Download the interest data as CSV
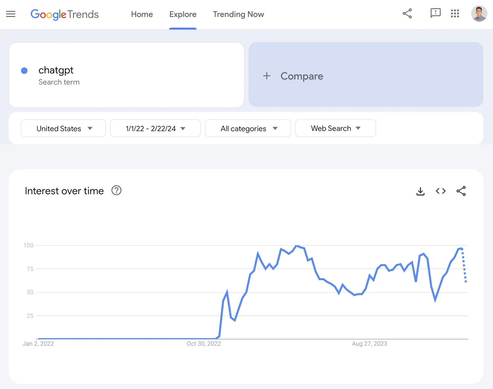This screenshot has width=493, height=389. 420,191
